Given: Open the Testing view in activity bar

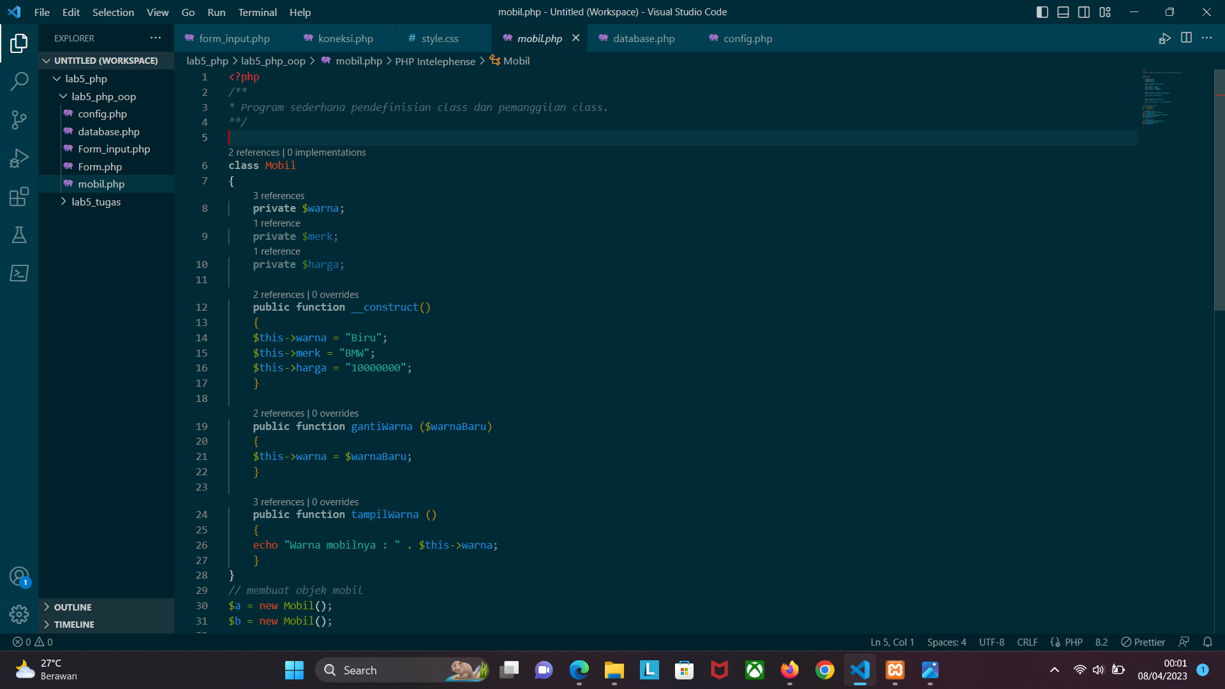Looking at the screenshot, I should click(x=19, y=235).
